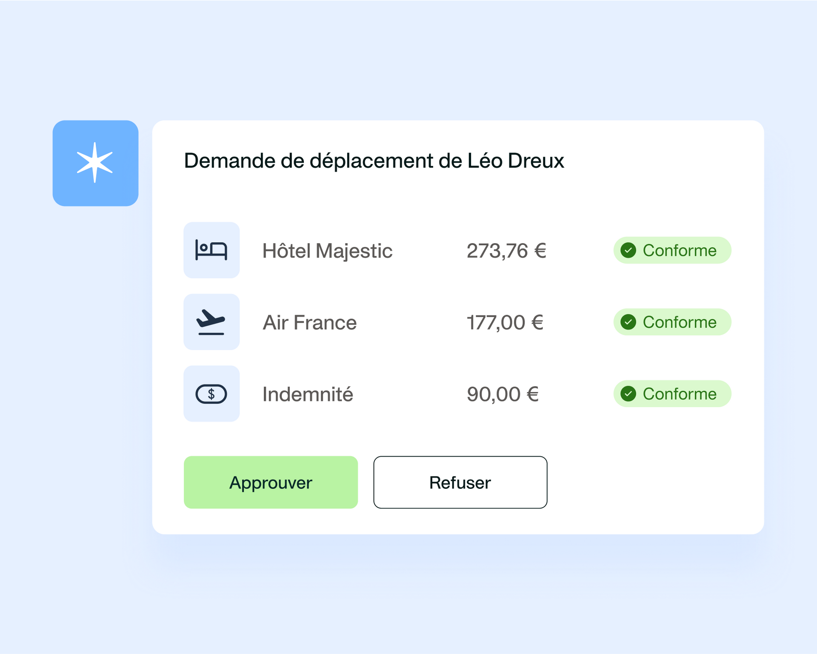The width and height of the screenshot is (817, 654).
Task: Click the checkmark in Hôtel Majestic's Conforme badge
Action: (628, 250)
